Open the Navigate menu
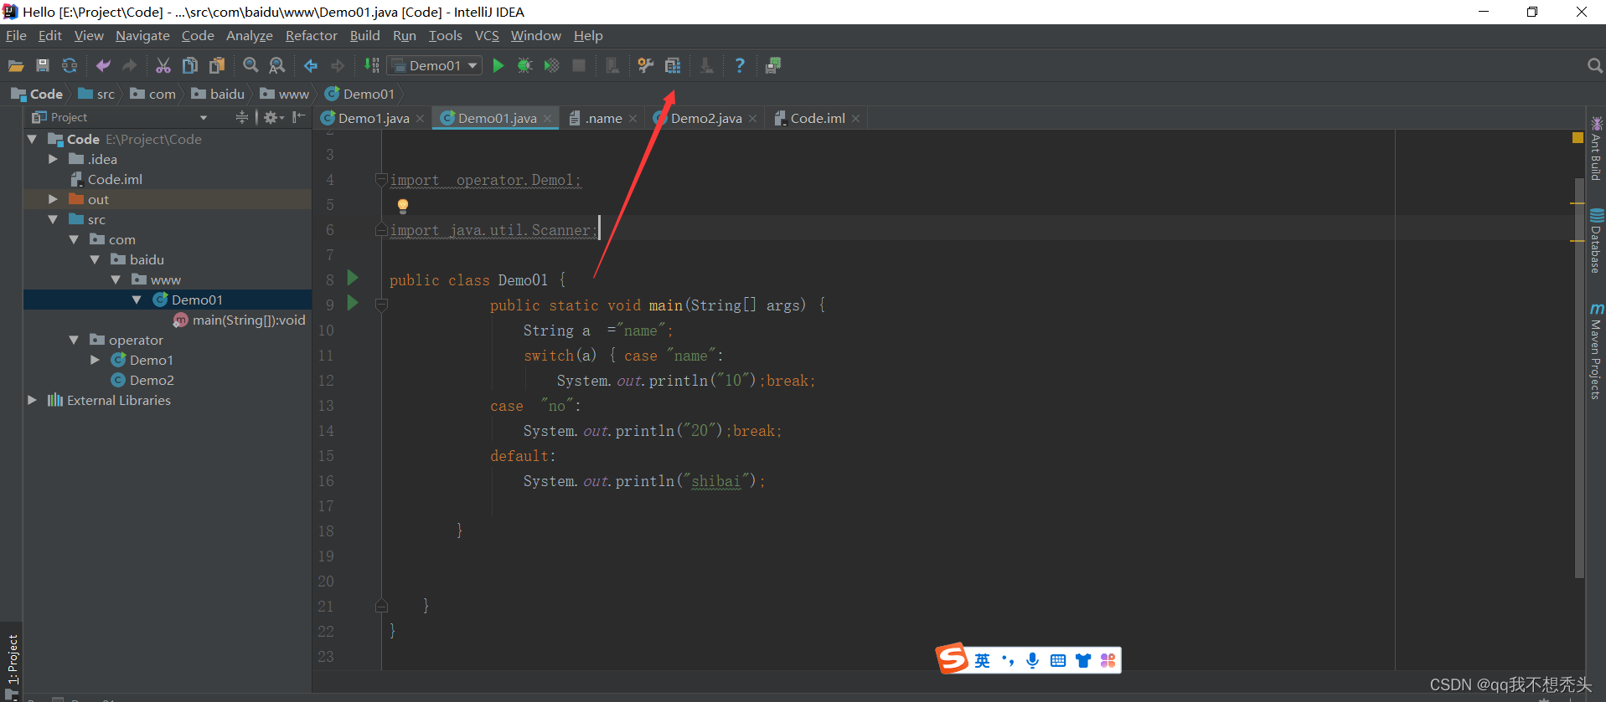The image size is (1606, 702). pos(142,36)
